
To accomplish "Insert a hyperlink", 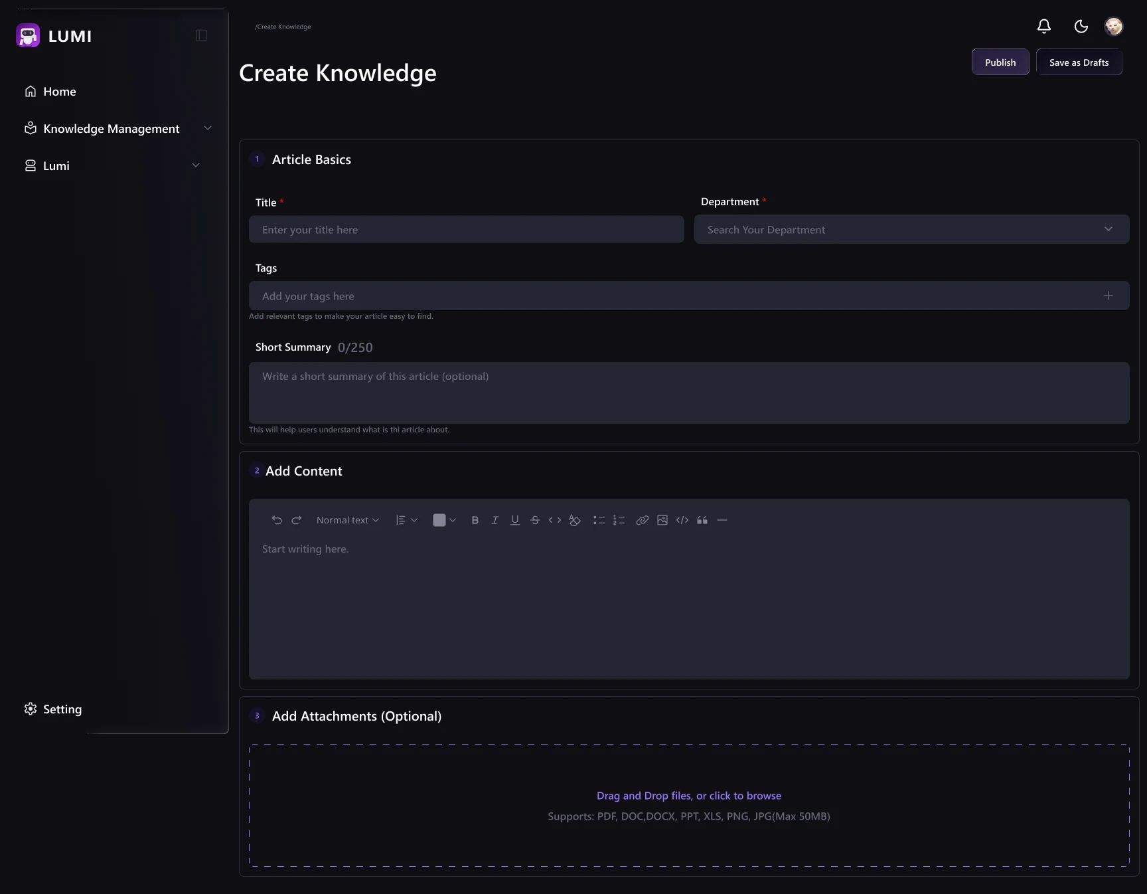I will point(642,520).
